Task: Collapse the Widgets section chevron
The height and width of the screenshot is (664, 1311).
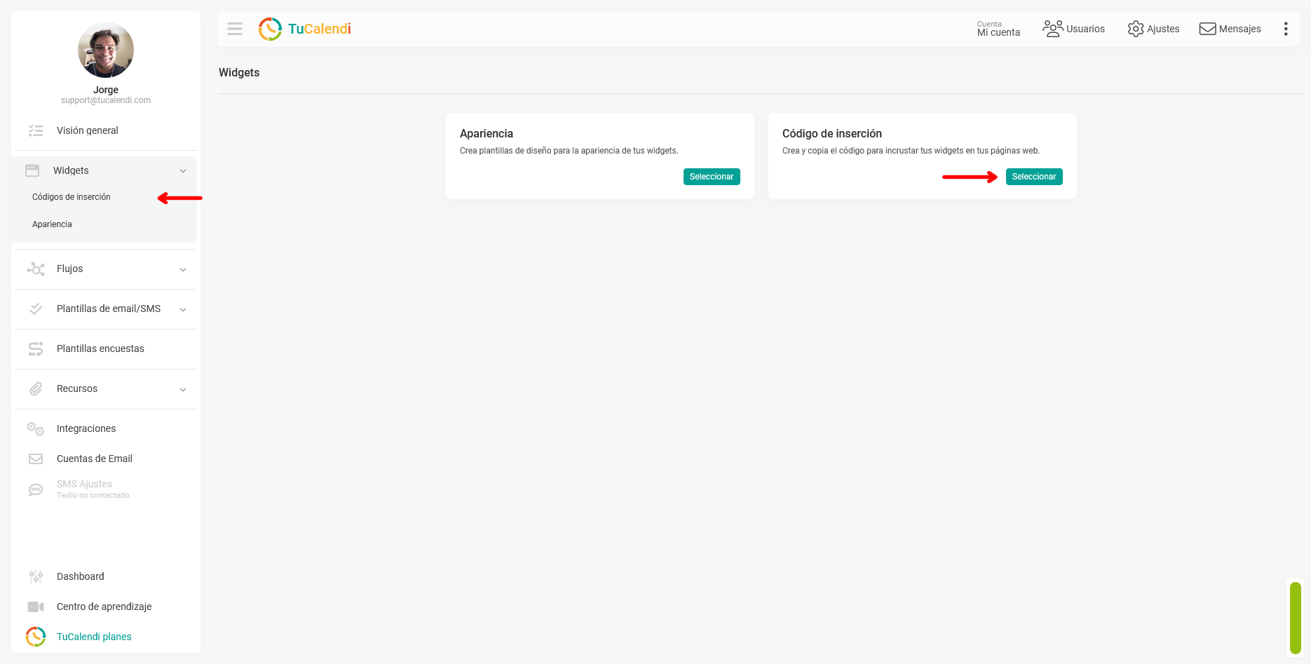Action: pos(183,170)
